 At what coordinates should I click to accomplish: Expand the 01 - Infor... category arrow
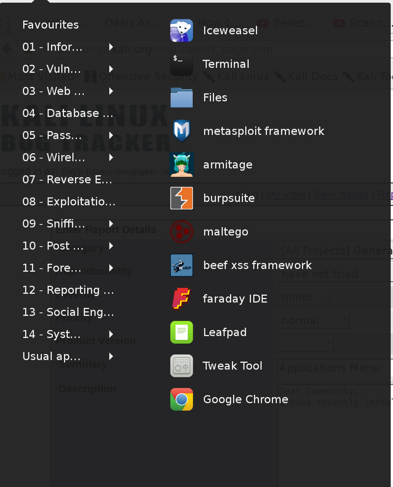[111, 47]
